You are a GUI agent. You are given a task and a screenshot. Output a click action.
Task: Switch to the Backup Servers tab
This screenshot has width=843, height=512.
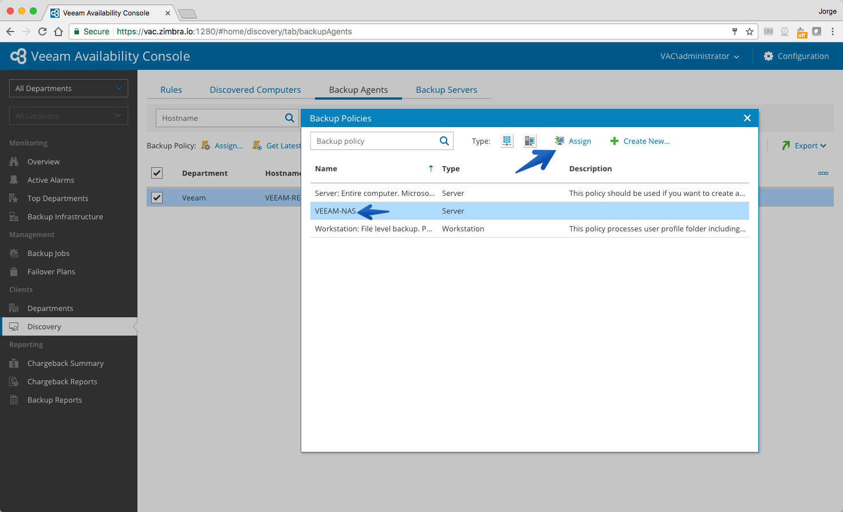(447, 90)
